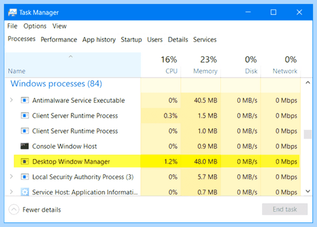Image resolution: width=317 pixels, height=227 pixels.
Task: Minimize the Task Manager window
Action: pyautogui.click(x=248, y=12)
